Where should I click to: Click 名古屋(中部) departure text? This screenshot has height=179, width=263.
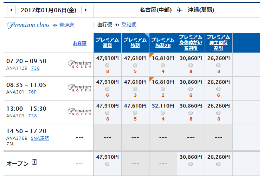click(156, 10)
